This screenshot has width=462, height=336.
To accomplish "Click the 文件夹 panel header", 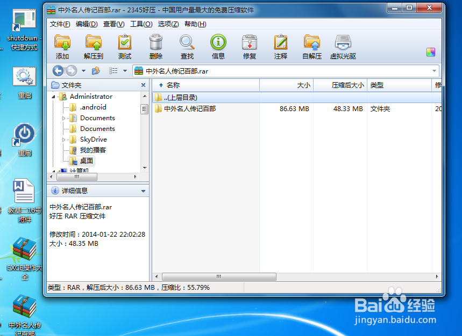I will (98, 85).
